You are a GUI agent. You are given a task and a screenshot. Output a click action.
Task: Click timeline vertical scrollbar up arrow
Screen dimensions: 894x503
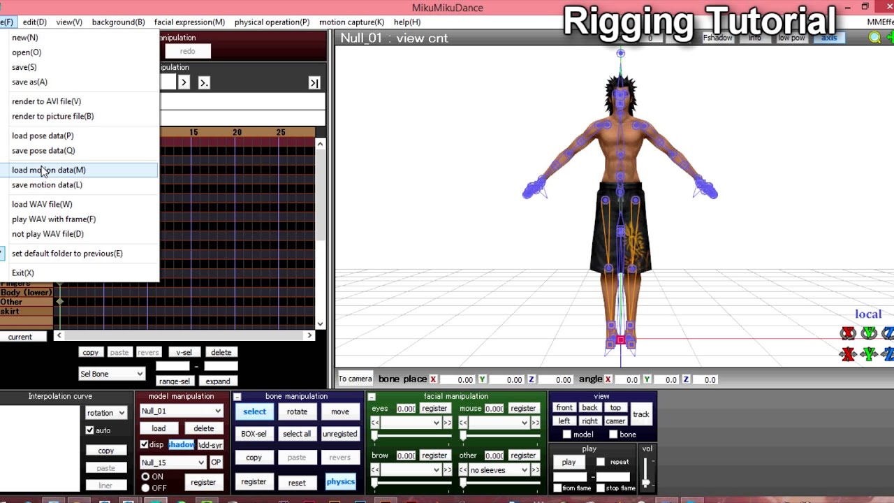[x=320, y=144]
